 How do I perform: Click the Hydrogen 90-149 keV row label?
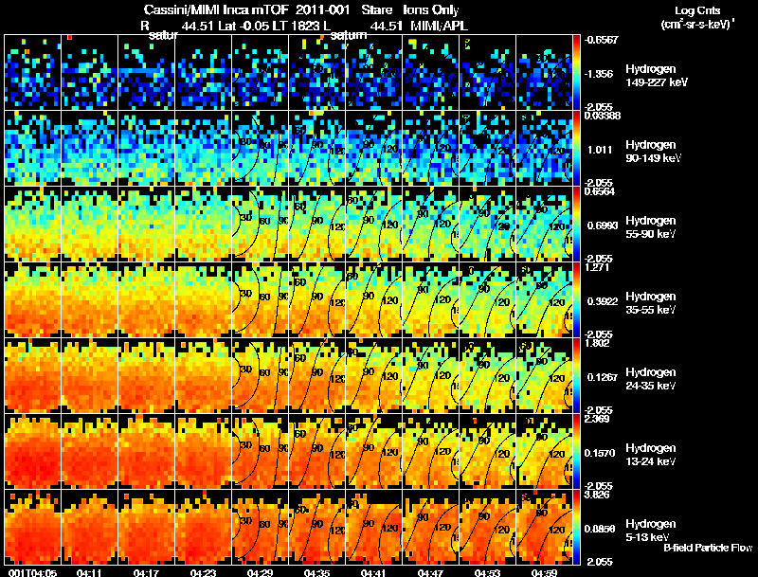click(653, 152)
